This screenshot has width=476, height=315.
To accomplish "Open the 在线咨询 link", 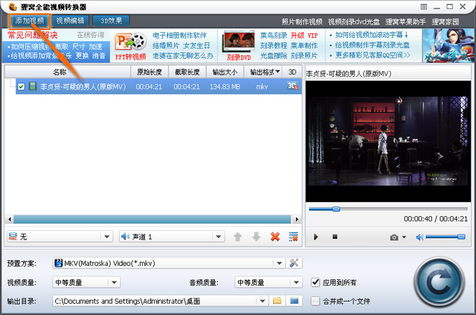I will (90, 35).
